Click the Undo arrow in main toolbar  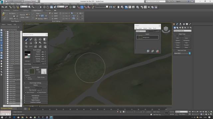pyautogui.click(x=3, y=7)
